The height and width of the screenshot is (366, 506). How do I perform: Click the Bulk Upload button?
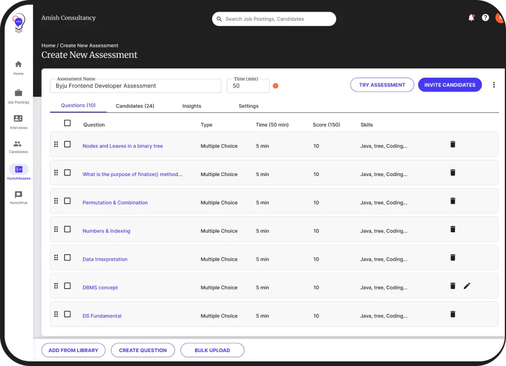[212, 350]
